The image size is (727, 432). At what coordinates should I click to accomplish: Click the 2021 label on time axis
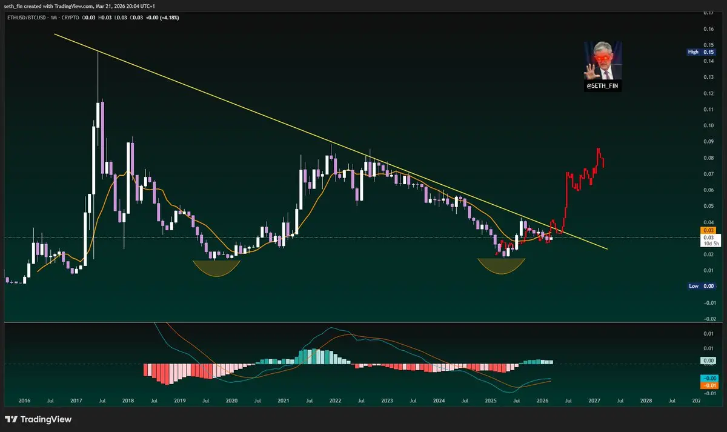(284, 401)
